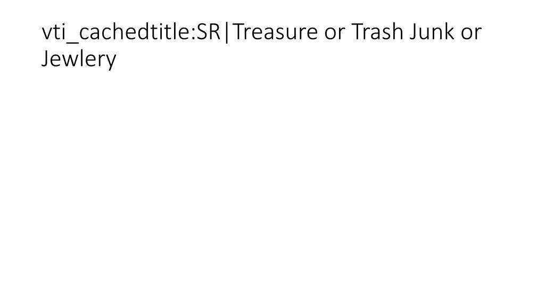Click the empty slide area below the title
This screenshot has width=545, height=306.
click(x=272, y=188)
